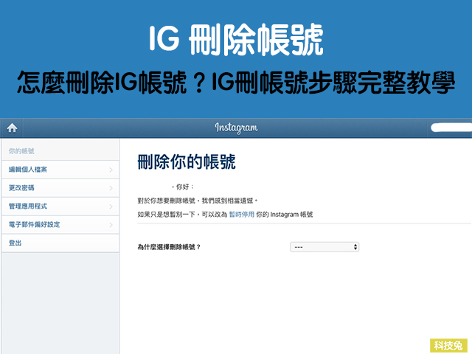
Task: Expand chevron beside 電子郵件偏好設定
Action: [111, 225]
